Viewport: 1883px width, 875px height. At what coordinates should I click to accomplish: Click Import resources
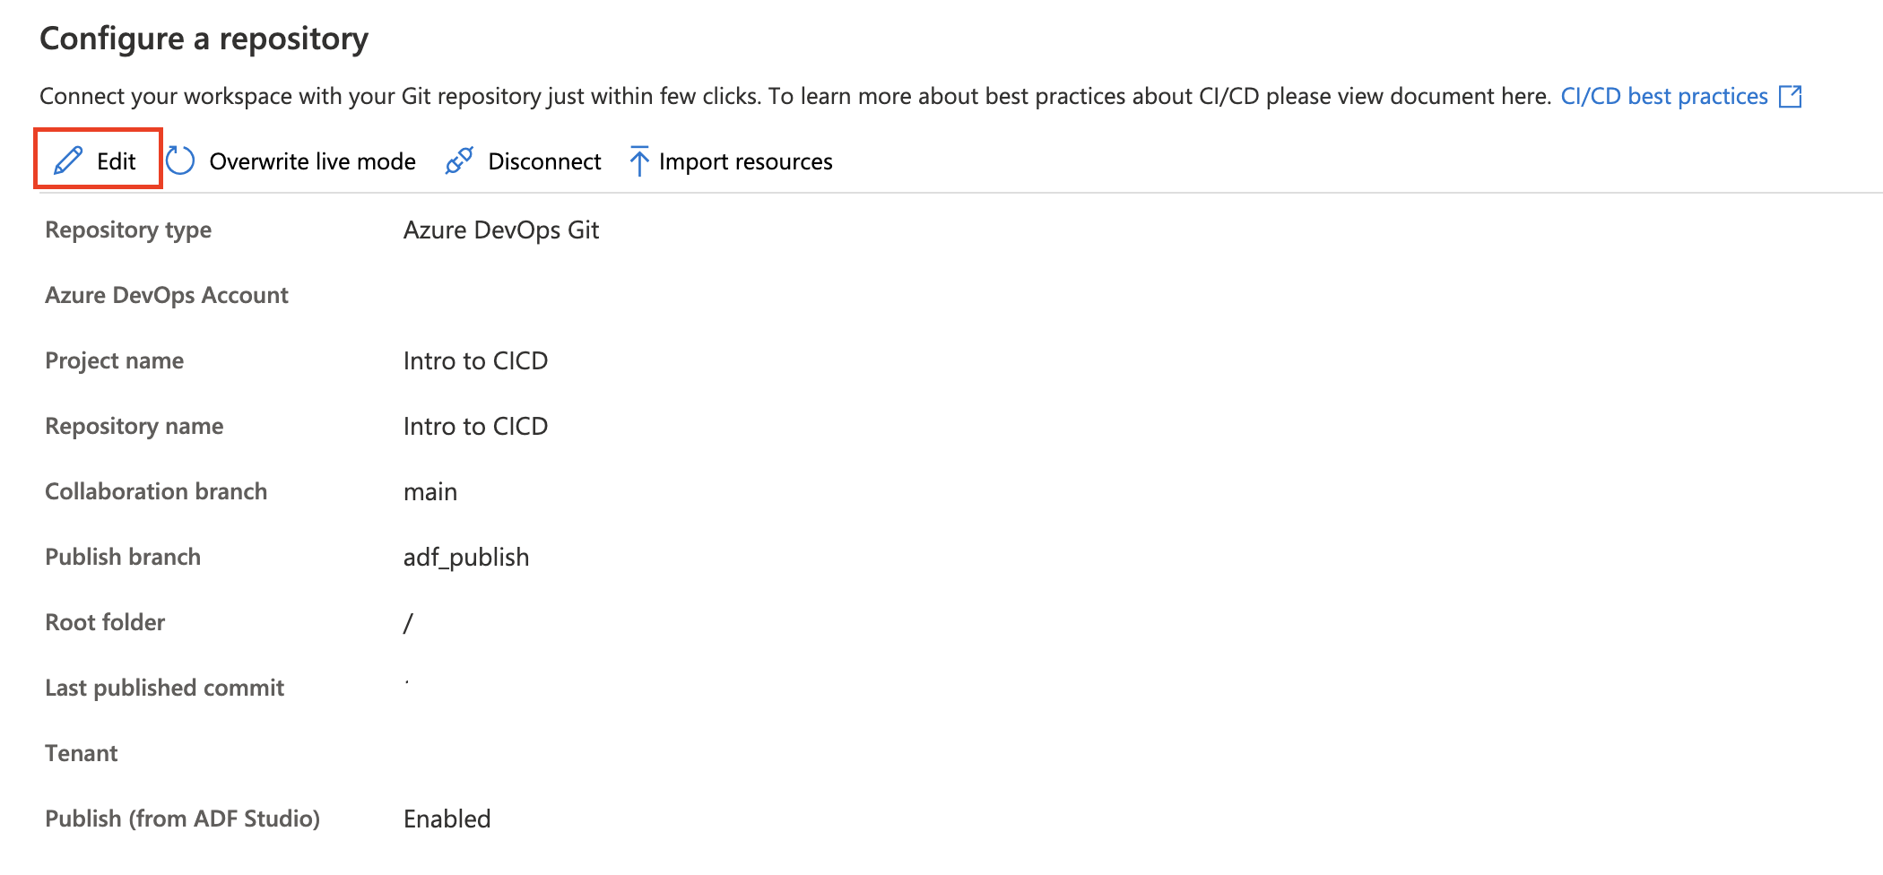745,161
